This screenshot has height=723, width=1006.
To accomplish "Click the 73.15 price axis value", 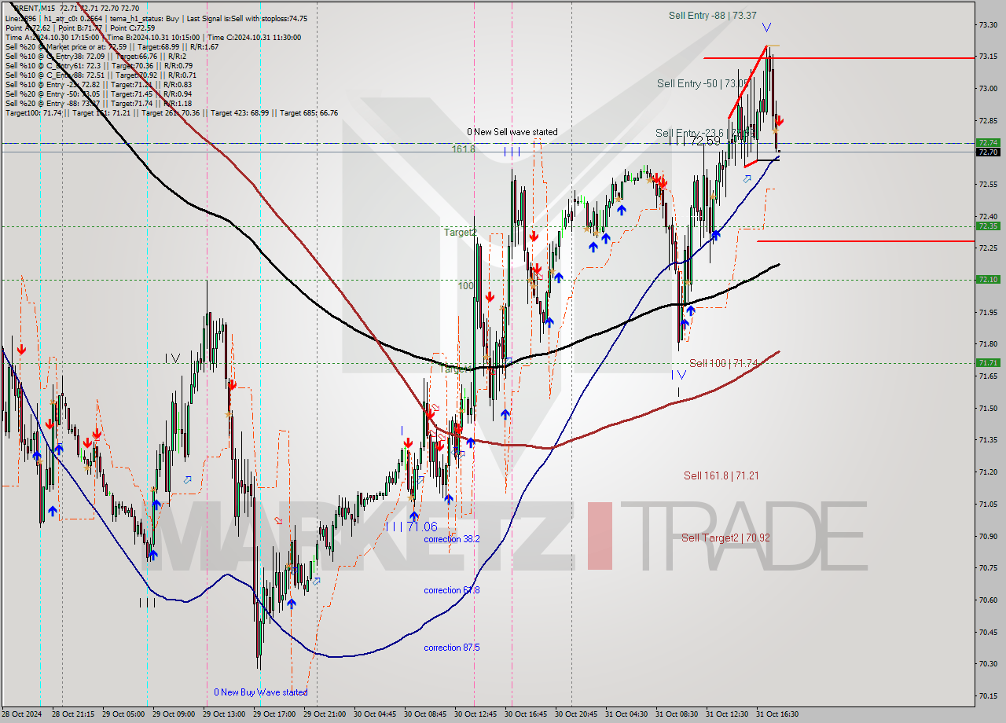I will [988, 57].
